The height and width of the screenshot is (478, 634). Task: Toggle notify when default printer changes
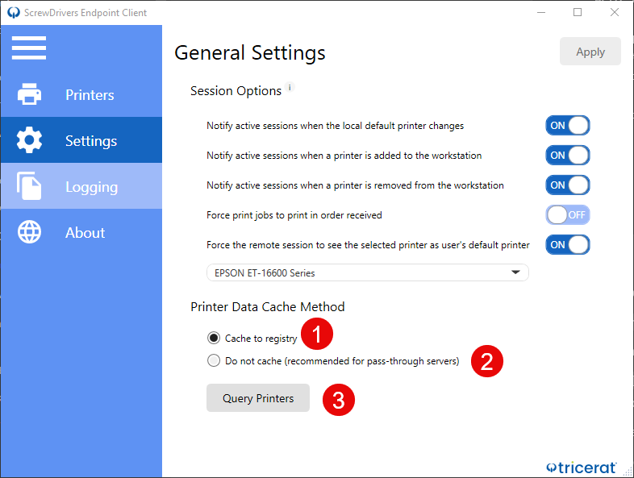568,126
